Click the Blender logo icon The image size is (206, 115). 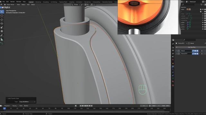tap(1, 2)
